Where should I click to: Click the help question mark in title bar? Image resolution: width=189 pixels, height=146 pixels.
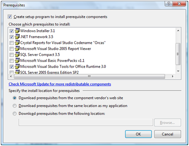[169, 4]
